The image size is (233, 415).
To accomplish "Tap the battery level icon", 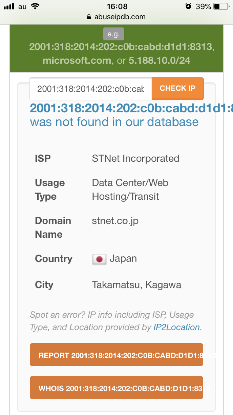I will [221, 6].
